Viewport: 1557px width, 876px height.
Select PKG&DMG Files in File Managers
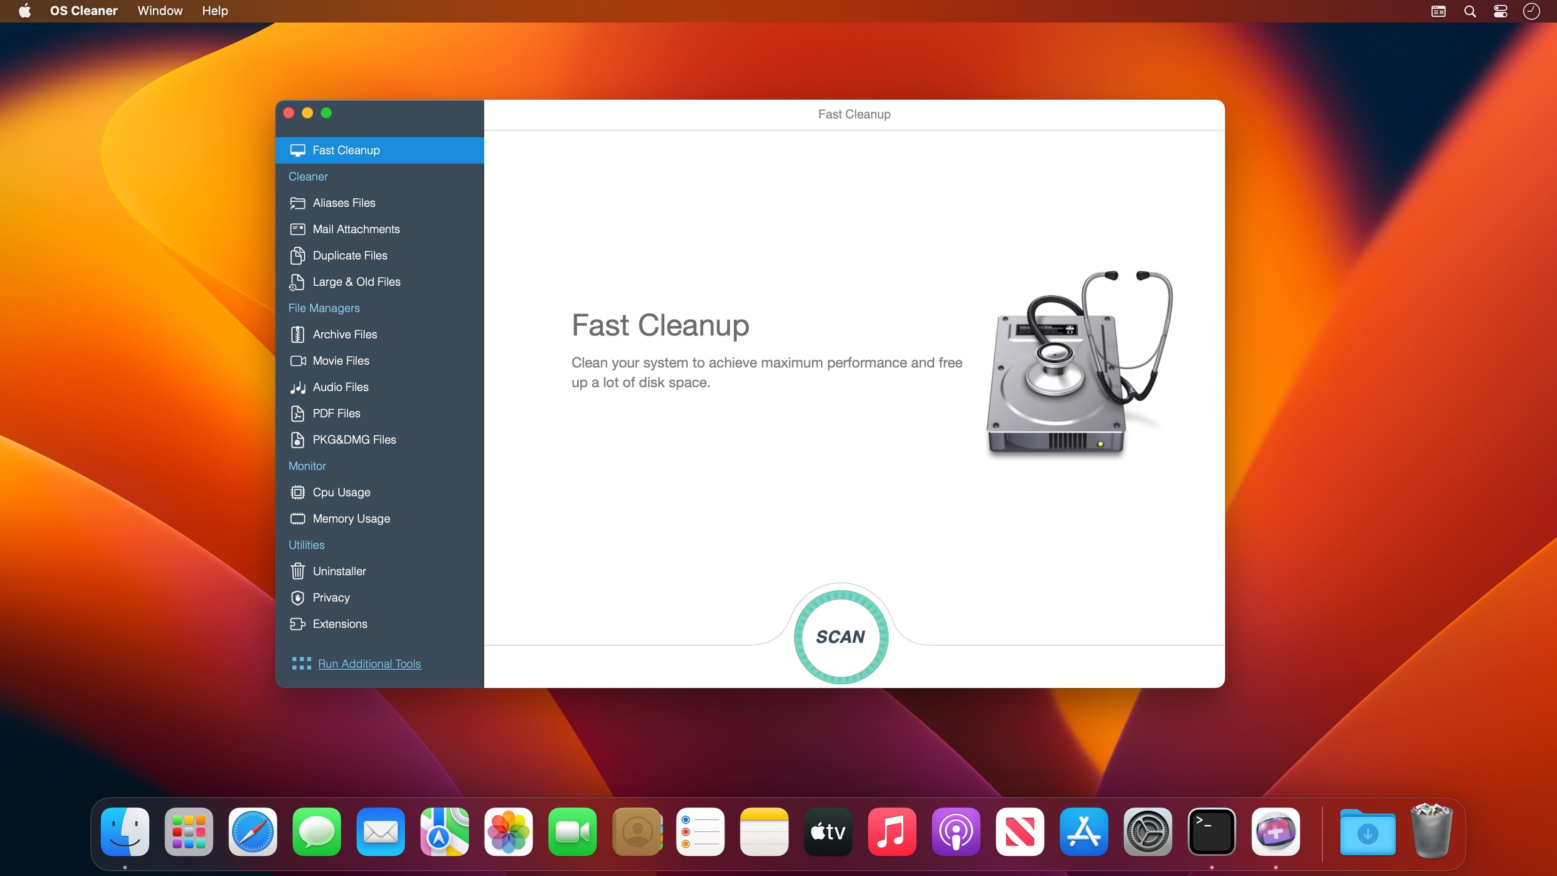click(354, 440)
